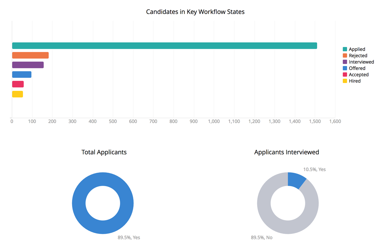Select the purple Interviewed bar
This screenshot has width=384, height=240.
pyautogui.click(x=28, y=65)
